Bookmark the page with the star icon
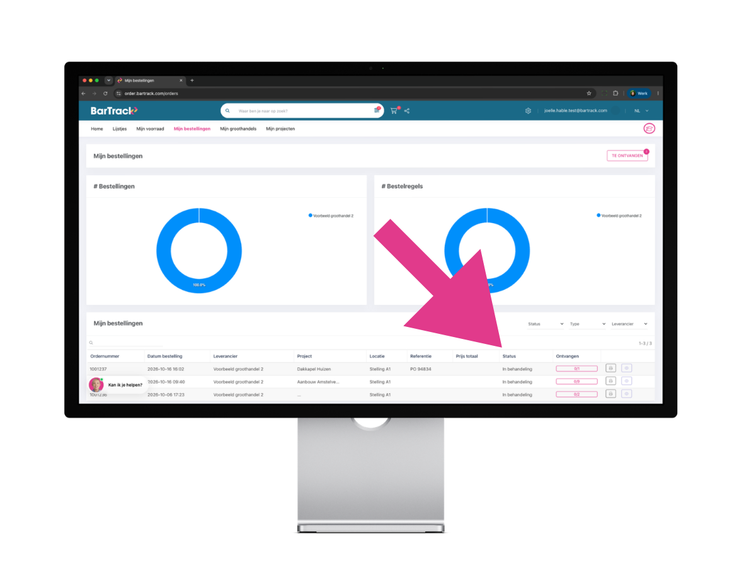The width and height of the screenshot is (756, 567). pos(589,93)
